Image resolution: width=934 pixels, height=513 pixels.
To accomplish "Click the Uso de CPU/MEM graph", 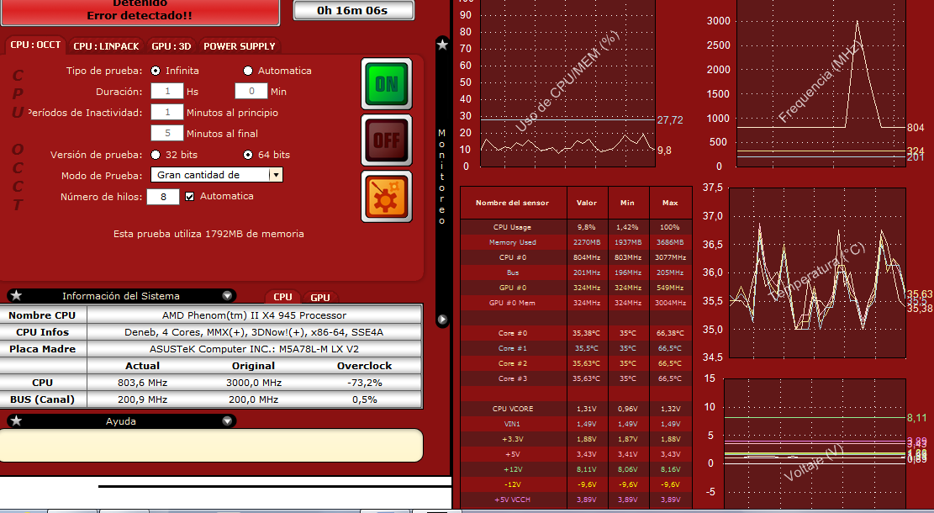I will tap(567, 83).
